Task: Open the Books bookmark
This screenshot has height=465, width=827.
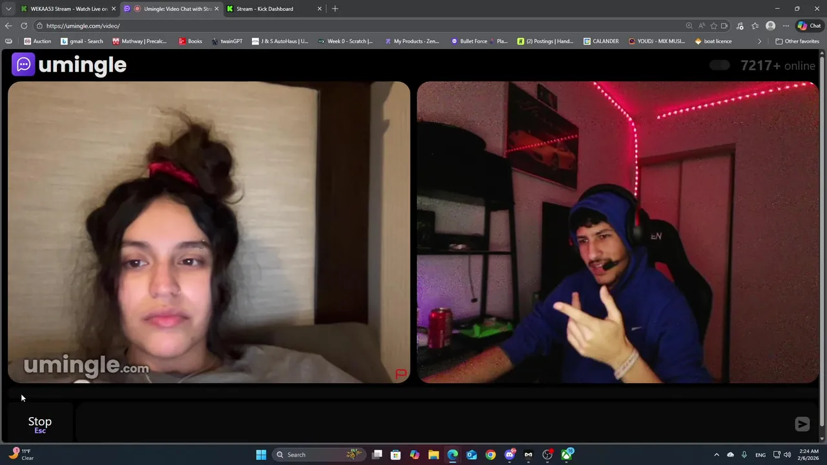Action: coord(191,41)
